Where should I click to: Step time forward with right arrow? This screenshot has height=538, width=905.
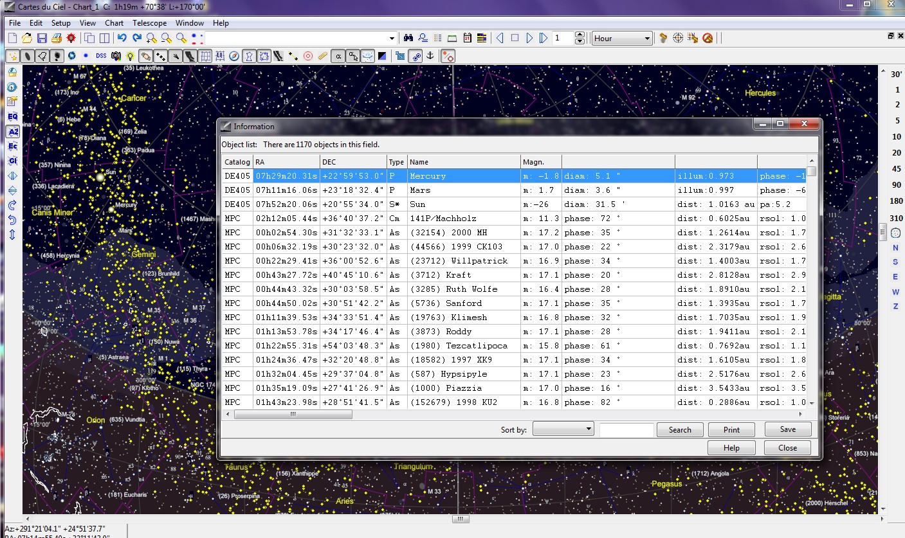[529, 38]
